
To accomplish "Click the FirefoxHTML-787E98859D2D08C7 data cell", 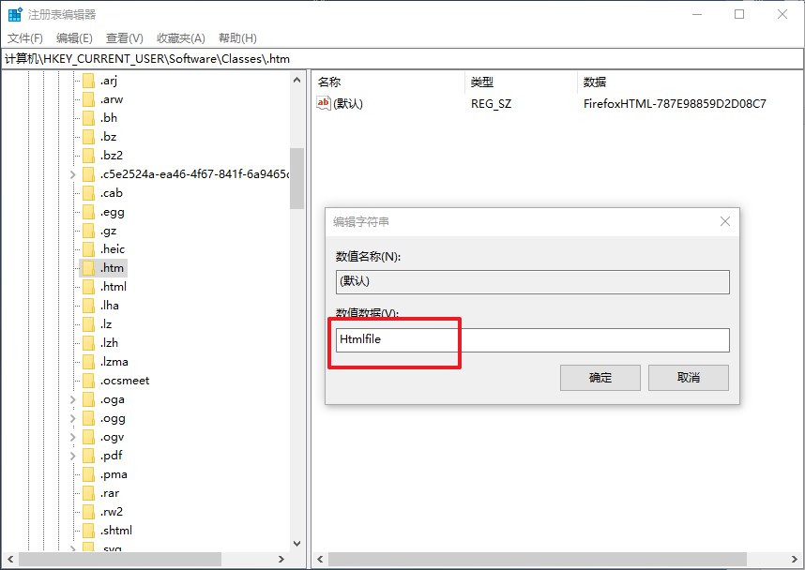I will click(675, 104).
